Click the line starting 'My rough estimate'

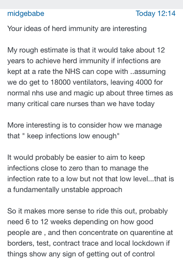tap(86, 50)
